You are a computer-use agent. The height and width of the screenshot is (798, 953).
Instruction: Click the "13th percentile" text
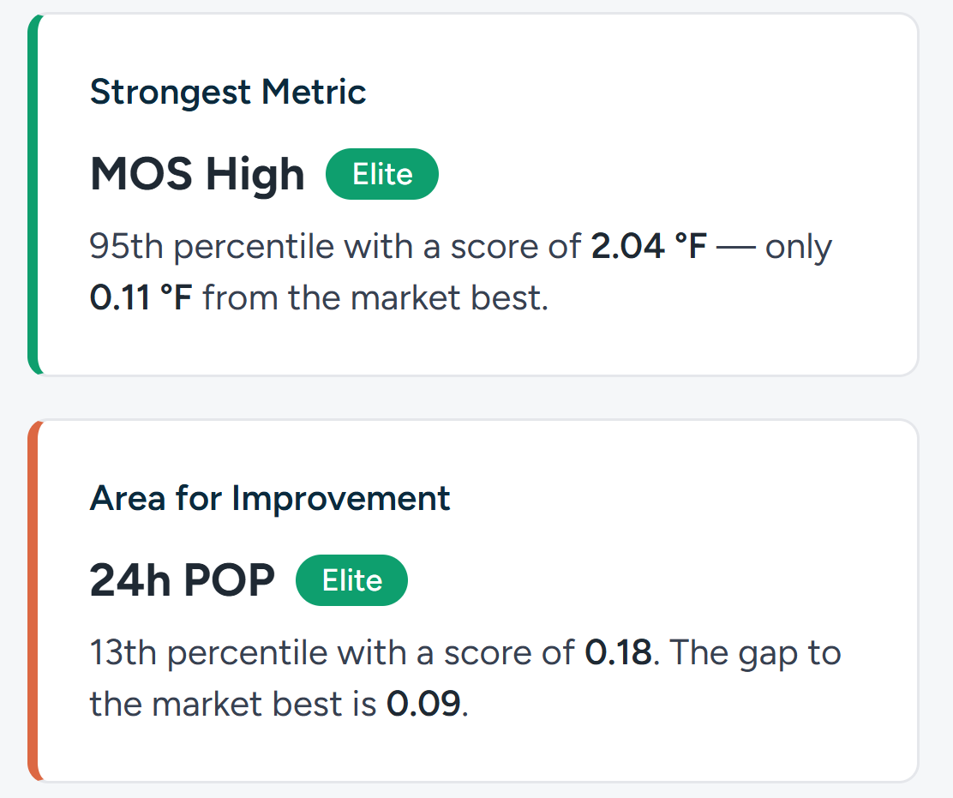pos(208,653)
